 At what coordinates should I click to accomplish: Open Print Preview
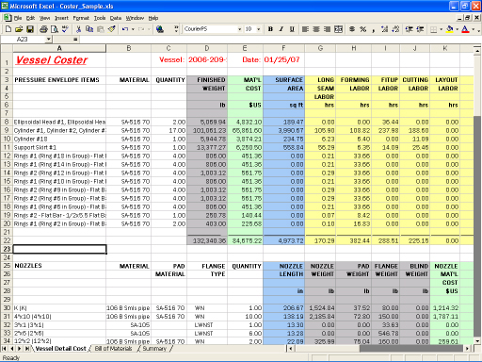pos(55,29)
